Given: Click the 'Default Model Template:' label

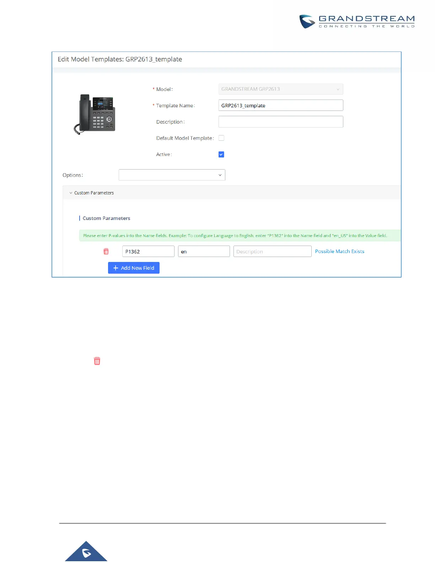Looking at the screenshot, I should click(185, 138).
